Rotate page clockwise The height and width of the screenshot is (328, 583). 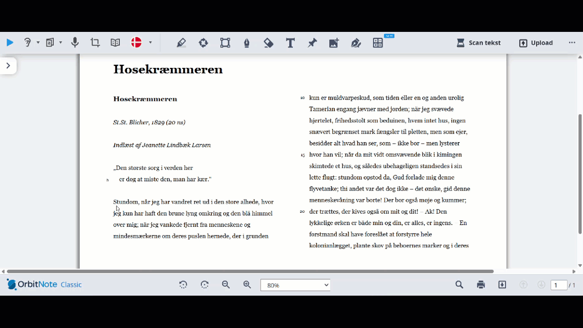(205, 285)
